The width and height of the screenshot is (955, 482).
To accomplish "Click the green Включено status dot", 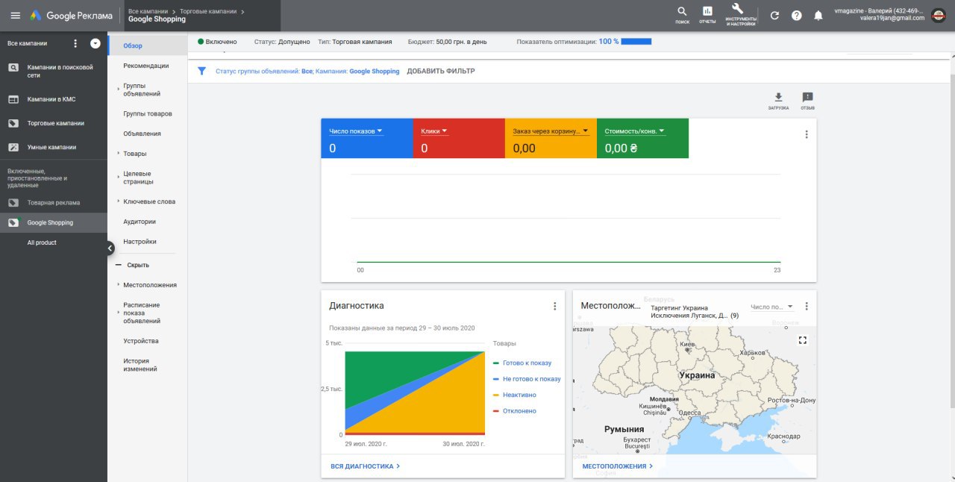I will [201, 42].
